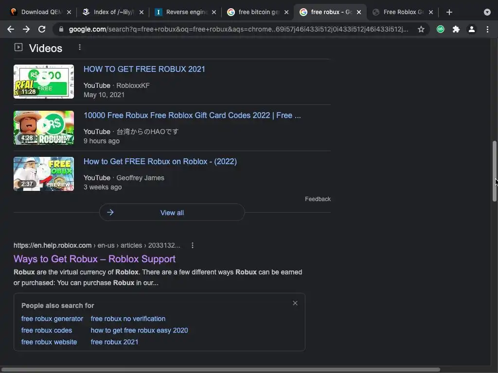Open the tab search dropdown arrow
Viewport: 498px width, 373px height.
487,12
